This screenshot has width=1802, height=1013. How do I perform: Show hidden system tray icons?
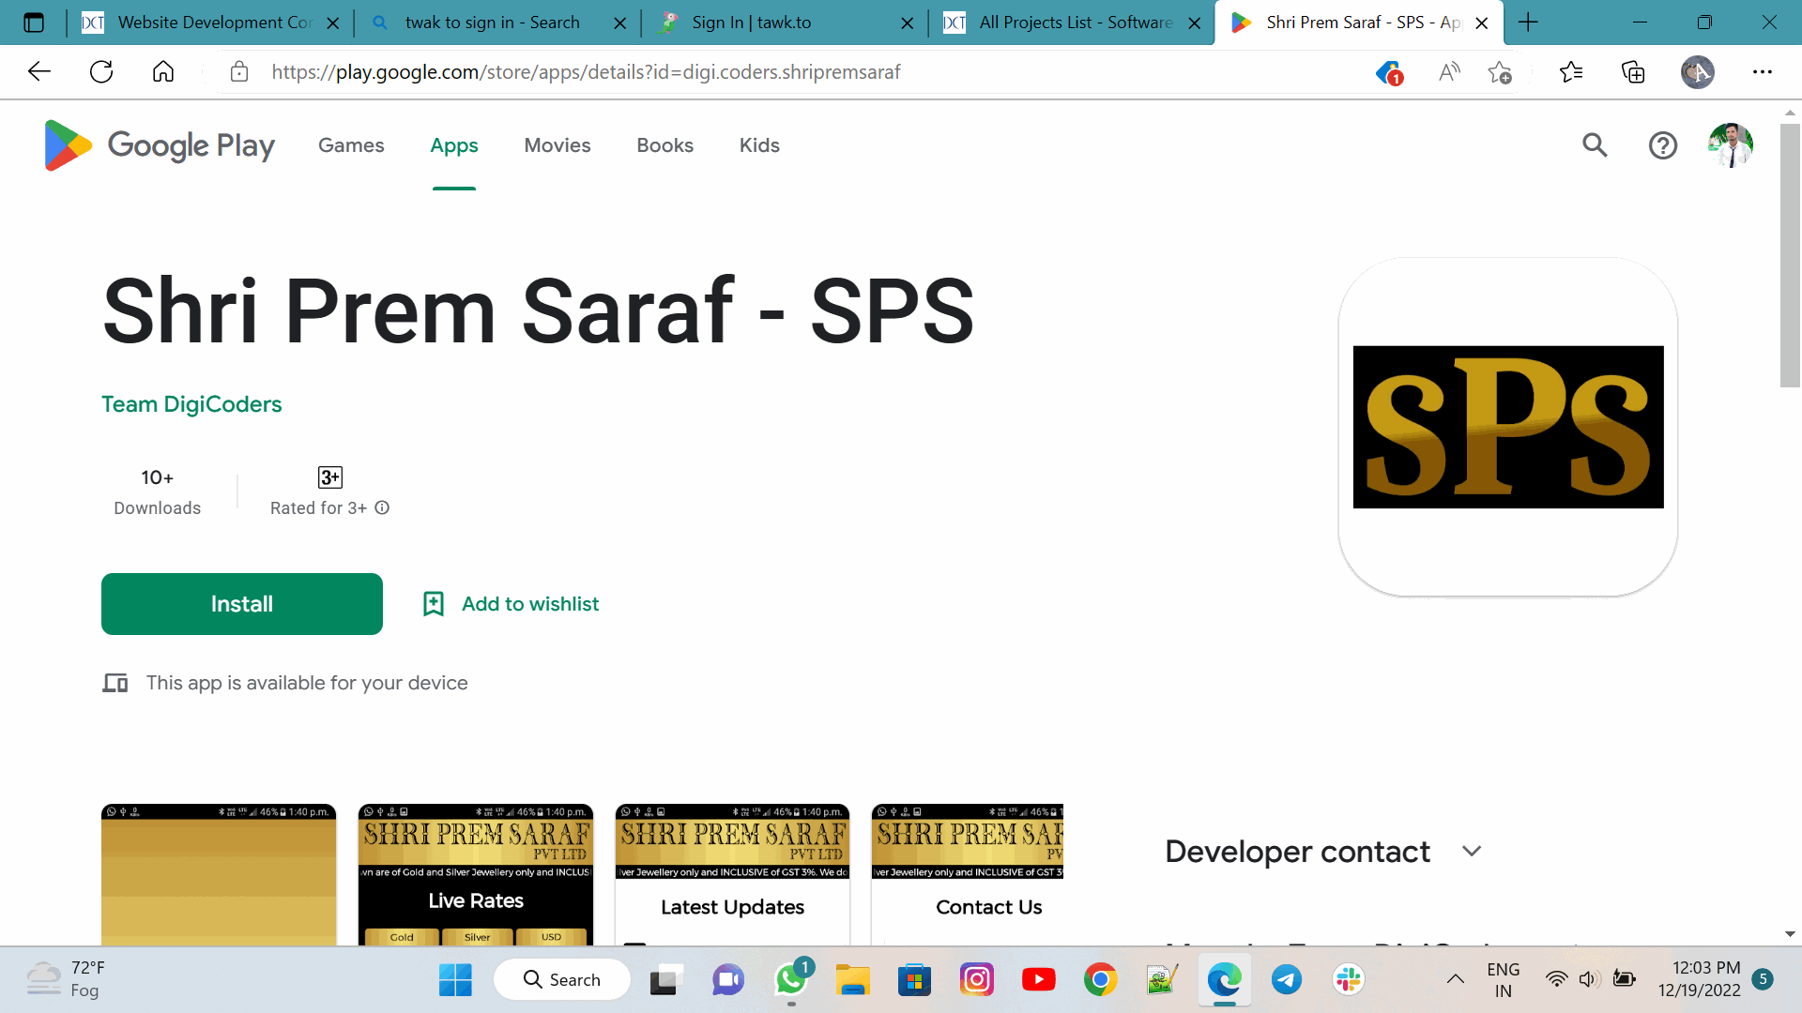coord(1455,979)
